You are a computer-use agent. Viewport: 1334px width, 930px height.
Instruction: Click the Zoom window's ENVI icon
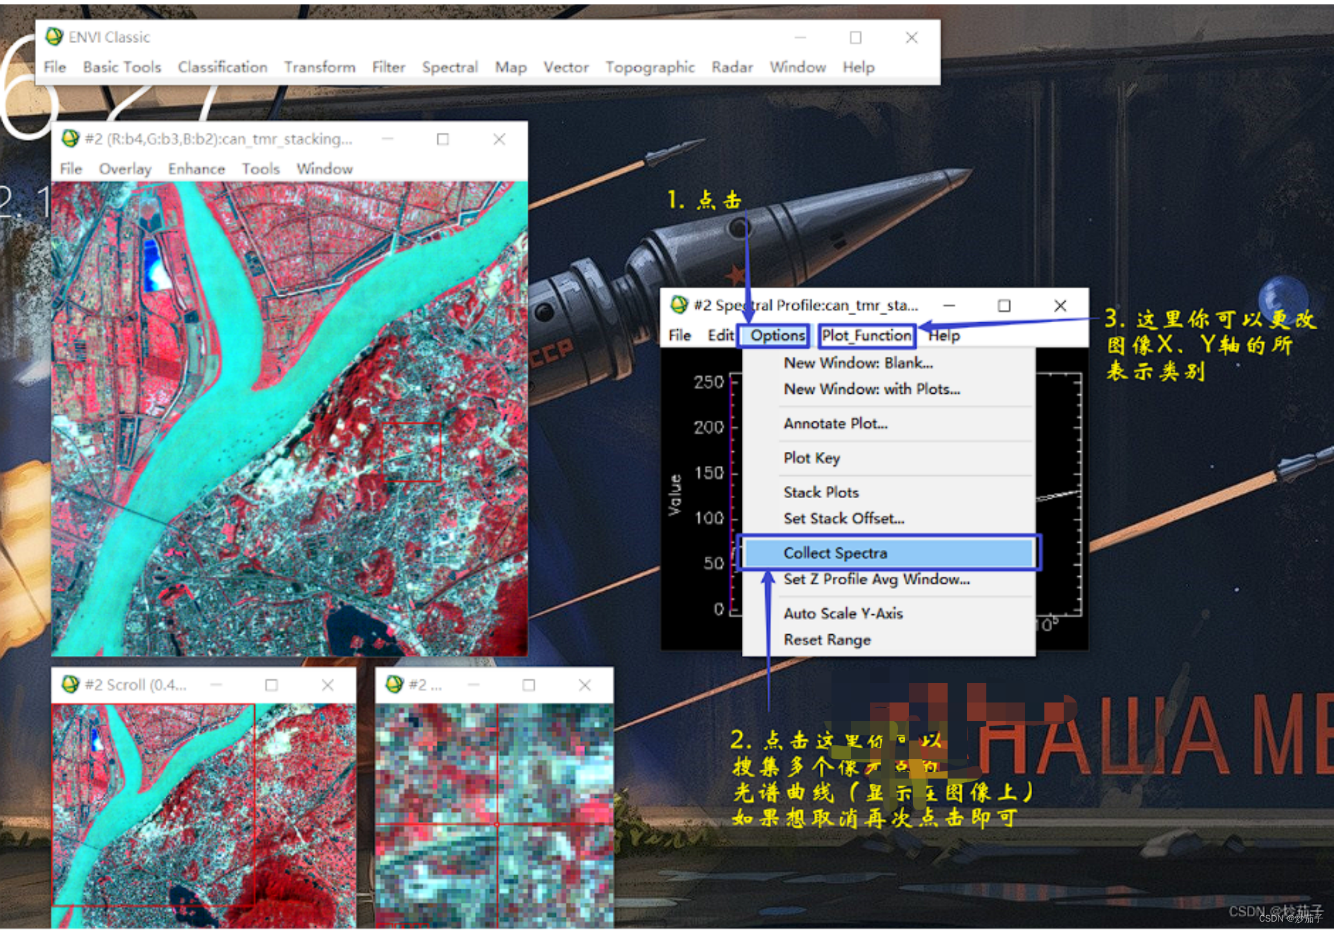pyautogui.click(x=393, y=684)
